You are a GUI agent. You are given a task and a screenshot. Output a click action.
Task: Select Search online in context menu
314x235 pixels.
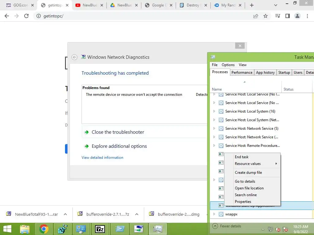(252, 195)
